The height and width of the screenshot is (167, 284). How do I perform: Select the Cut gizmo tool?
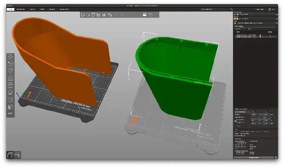[x=11, y=85]
